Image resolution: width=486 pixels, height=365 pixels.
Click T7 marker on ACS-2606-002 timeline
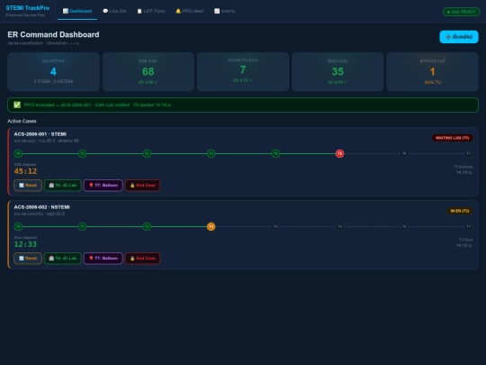click(468, 226)
